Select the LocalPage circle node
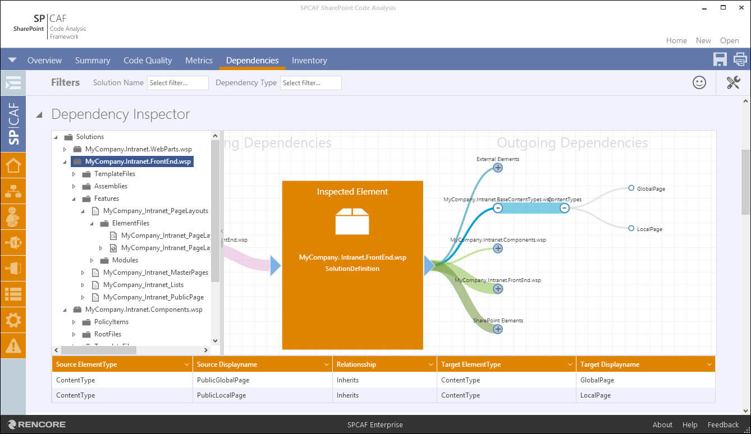Screen dimensions: 751x434 (x=631, y=228)
